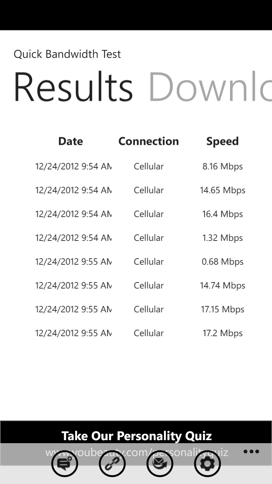The width and height of the screenshot is (272, 484).
Task: Expand the app bar ellipsis menu
Action: tap(251, 451)
